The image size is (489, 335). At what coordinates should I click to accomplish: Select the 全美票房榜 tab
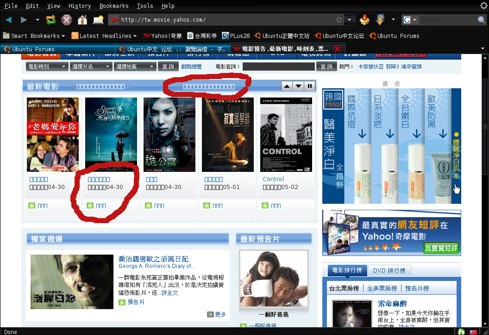pos(382,288)
